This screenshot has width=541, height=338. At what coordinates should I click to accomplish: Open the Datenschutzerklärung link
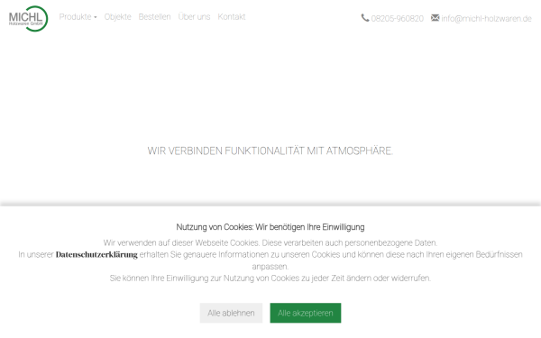click(96, 254)
